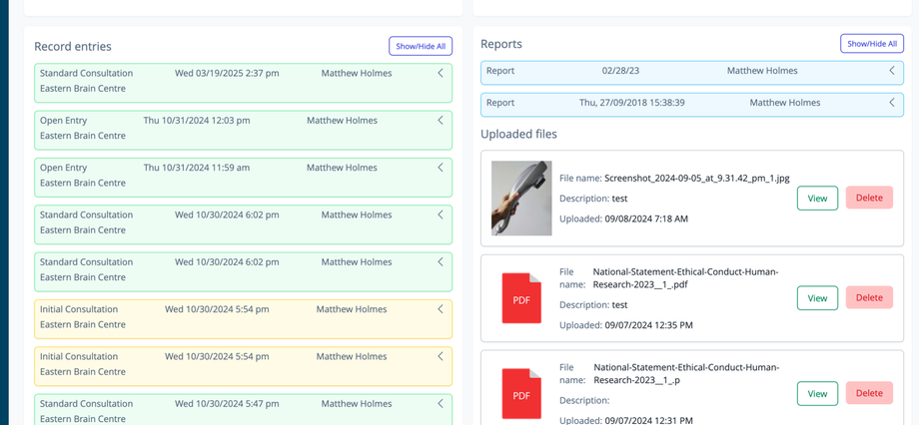Expand the Open Entry from 11:59 am
Image resolution: width=919 pixels, height=425 pixels.
point(441,168)
